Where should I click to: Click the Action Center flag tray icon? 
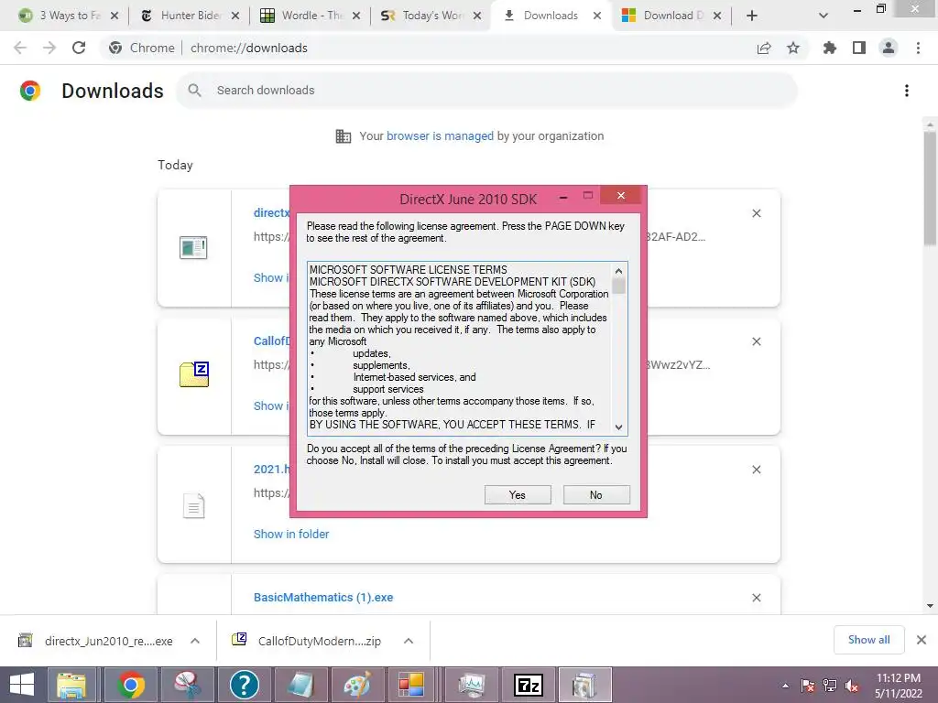808,686
